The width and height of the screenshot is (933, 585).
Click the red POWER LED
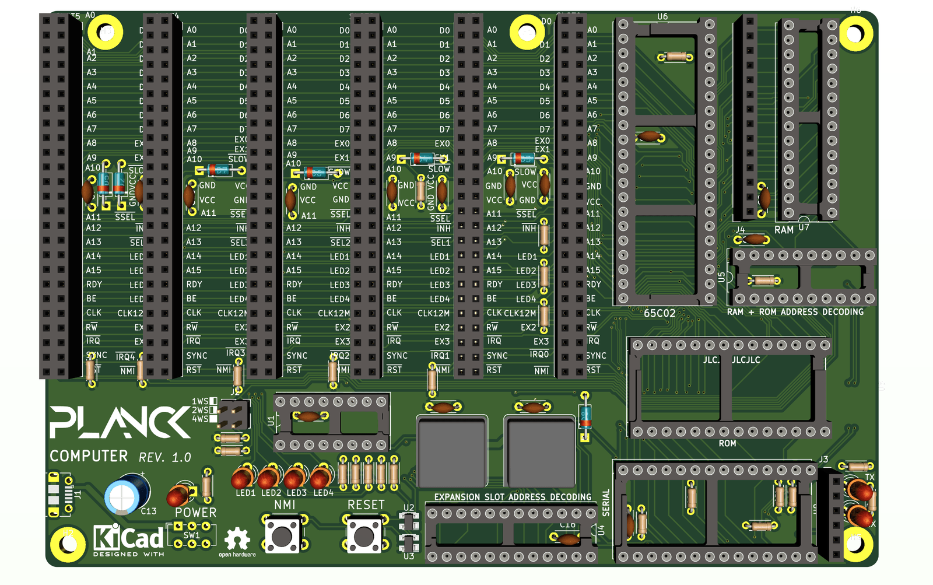pyautogui.click(x=178, y=495)
